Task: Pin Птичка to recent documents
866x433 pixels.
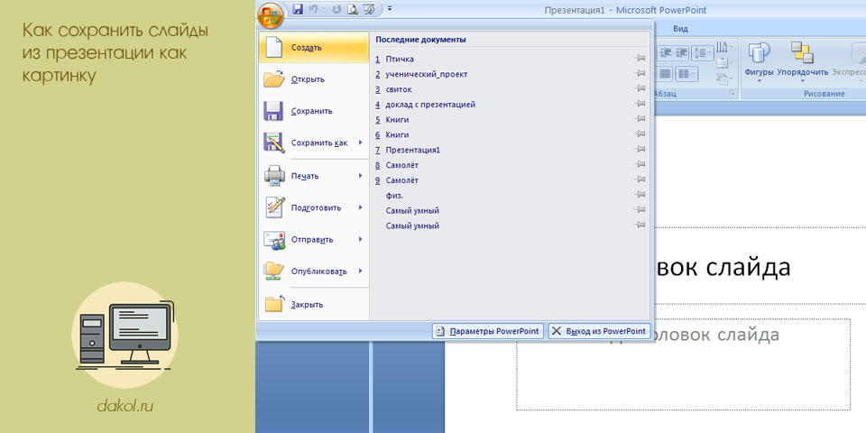Action: pos(640,58)
